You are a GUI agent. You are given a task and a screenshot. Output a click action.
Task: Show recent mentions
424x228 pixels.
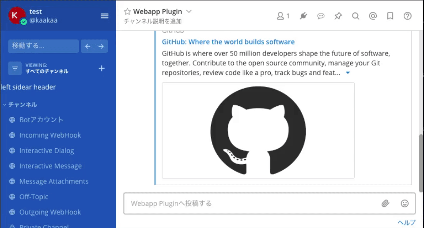(x=373, y=16)
